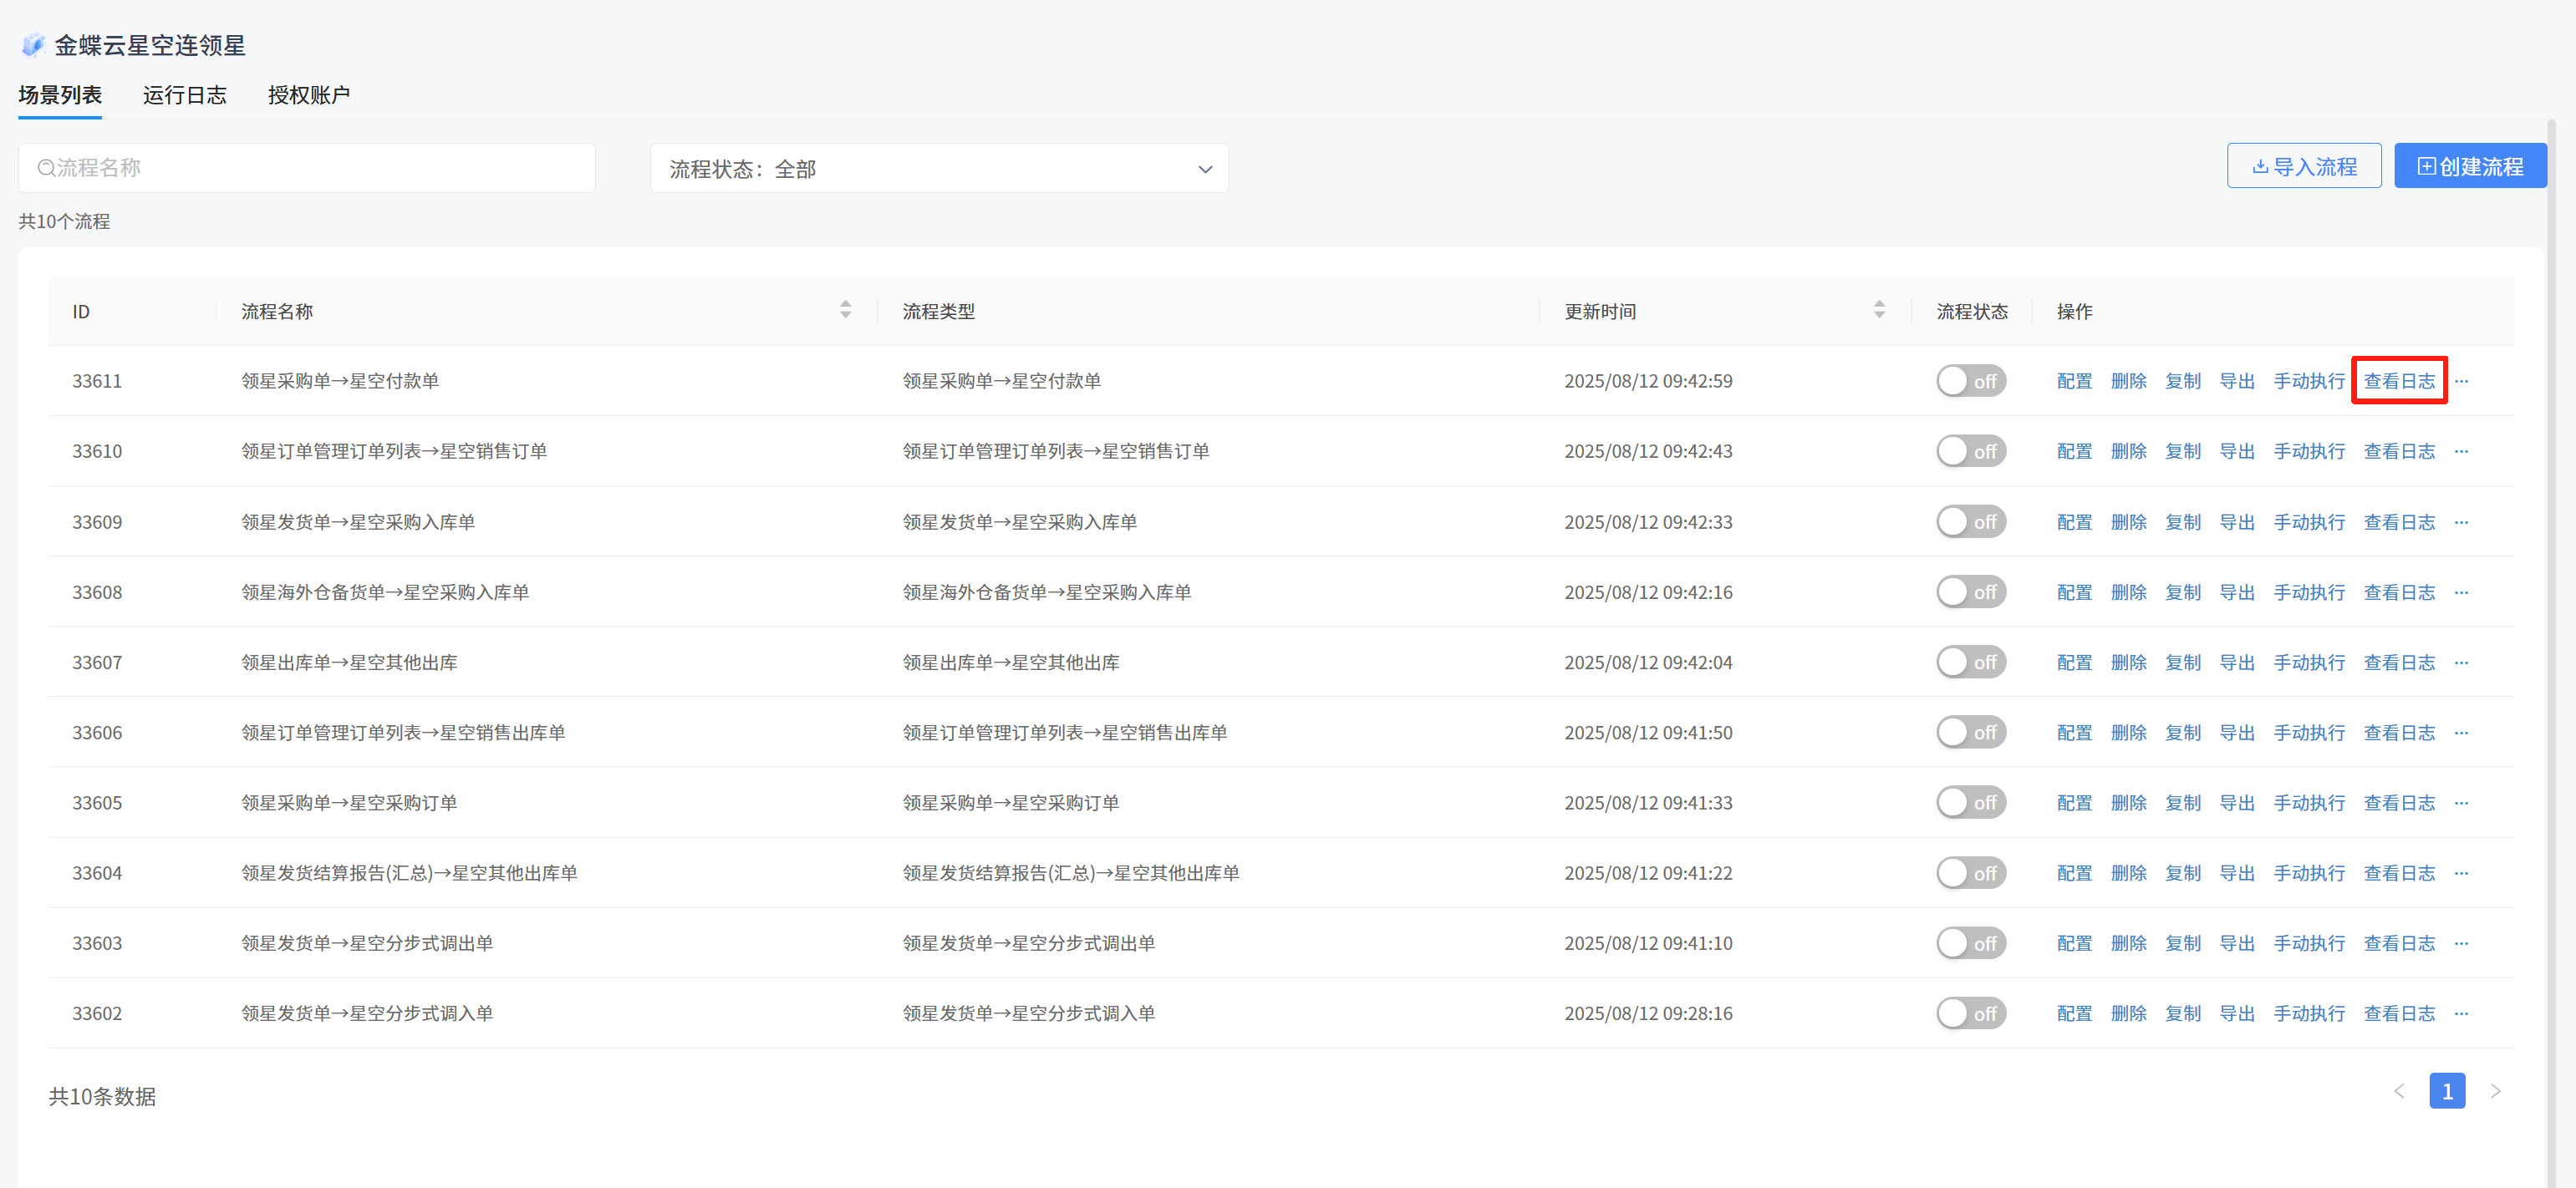Viewport: 2576px width, 1188px height.
Task: Click flow name 领星采购单→星空付款单
Action: (340, 381)
